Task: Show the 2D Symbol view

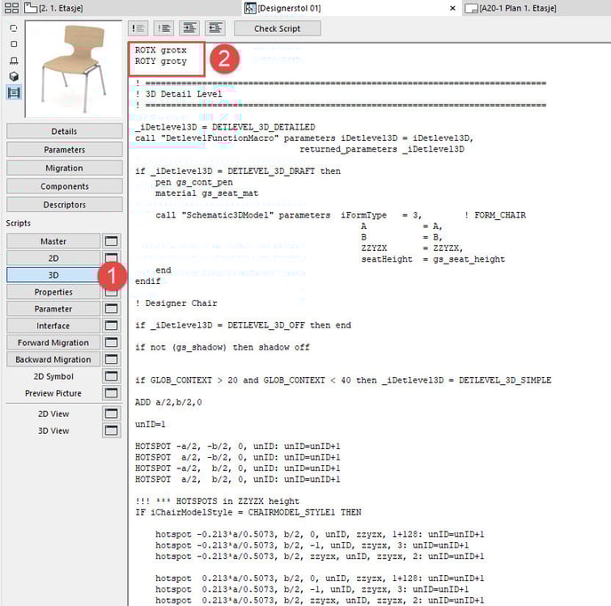Action: click(53, 376)
